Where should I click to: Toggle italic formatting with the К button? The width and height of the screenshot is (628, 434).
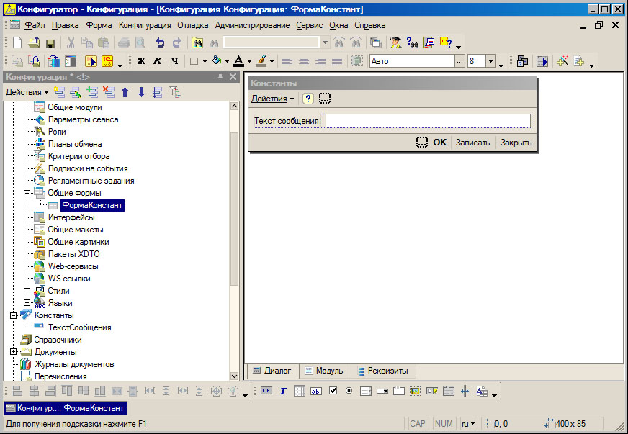tap(158, 61)
